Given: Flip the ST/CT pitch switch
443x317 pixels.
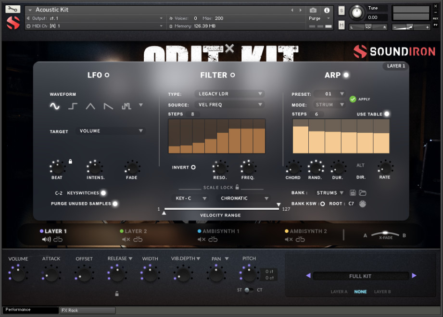Looking at the screenshot, I should click(x=249, y=290).
